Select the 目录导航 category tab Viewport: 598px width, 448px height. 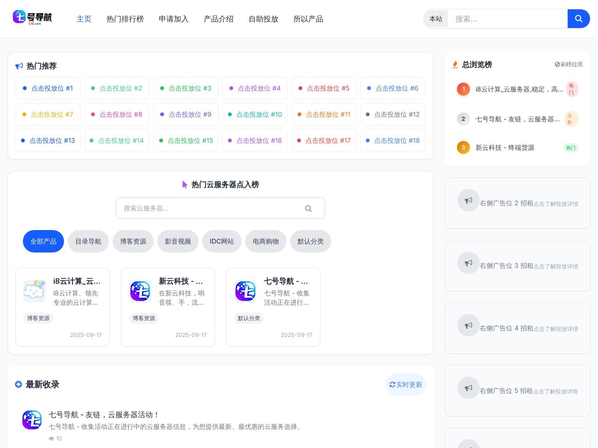tap(88, 241)
